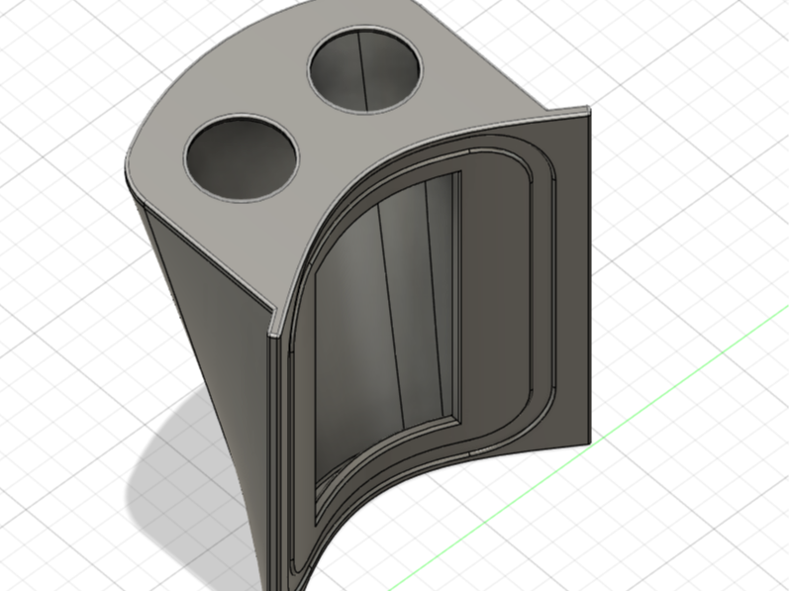This screenshot has height=591, width=789.
Task: Select the green axis line on the grid
Action: click(x=589, y=447)
